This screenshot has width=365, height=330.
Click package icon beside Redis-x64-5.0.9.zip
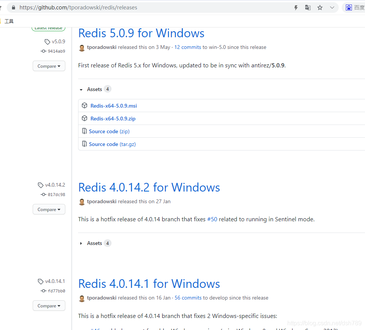[x=84, y=118]
